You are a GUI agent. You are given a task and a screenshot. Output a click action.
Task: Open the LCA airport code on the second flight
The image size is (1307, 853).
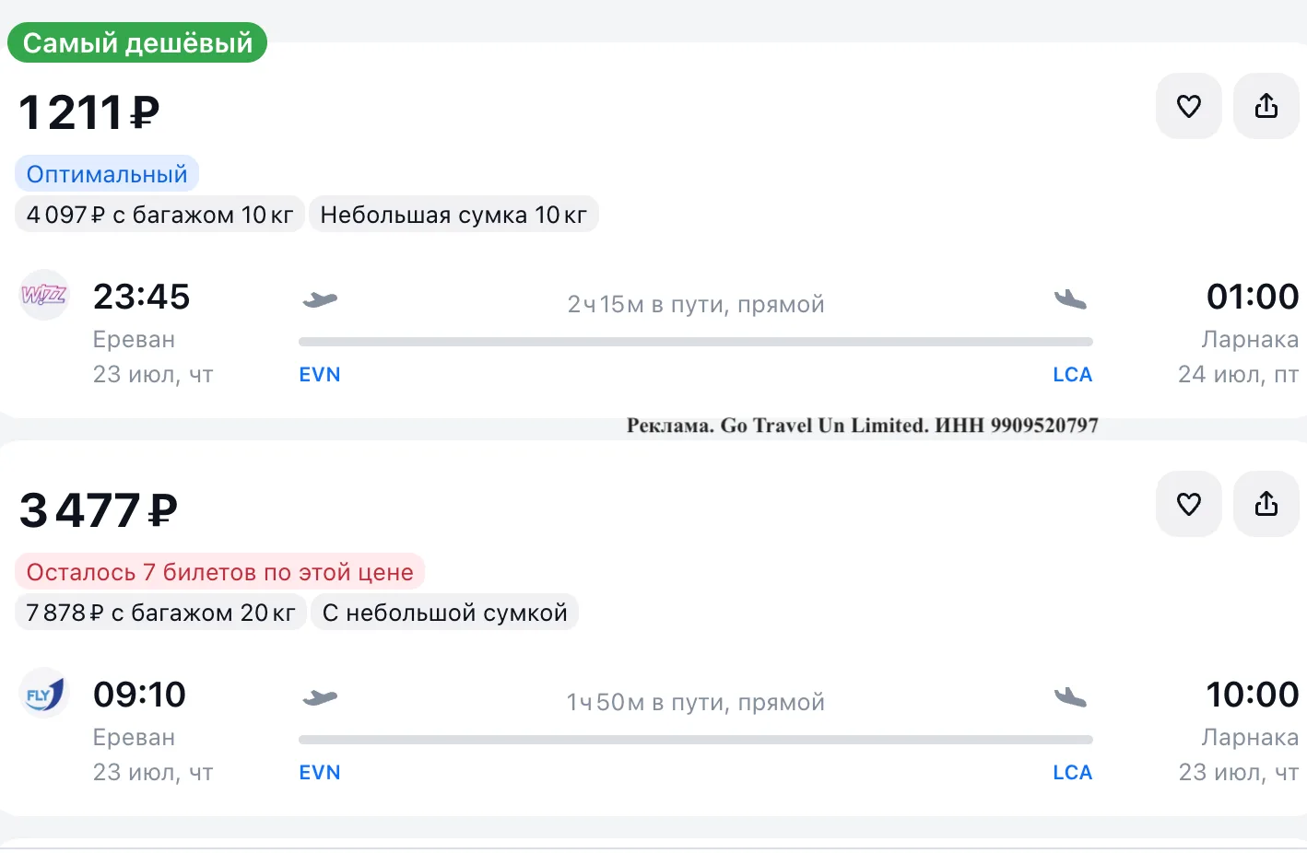tap(1073, 773)
